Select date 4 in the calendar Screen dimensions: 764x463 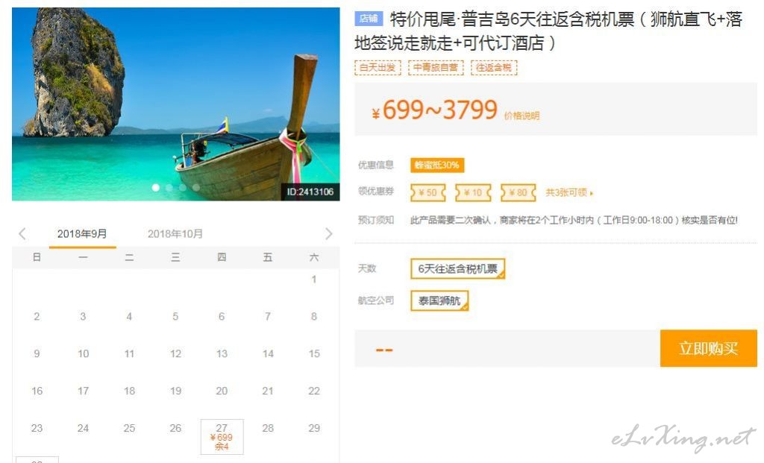(x=129, y=316)
